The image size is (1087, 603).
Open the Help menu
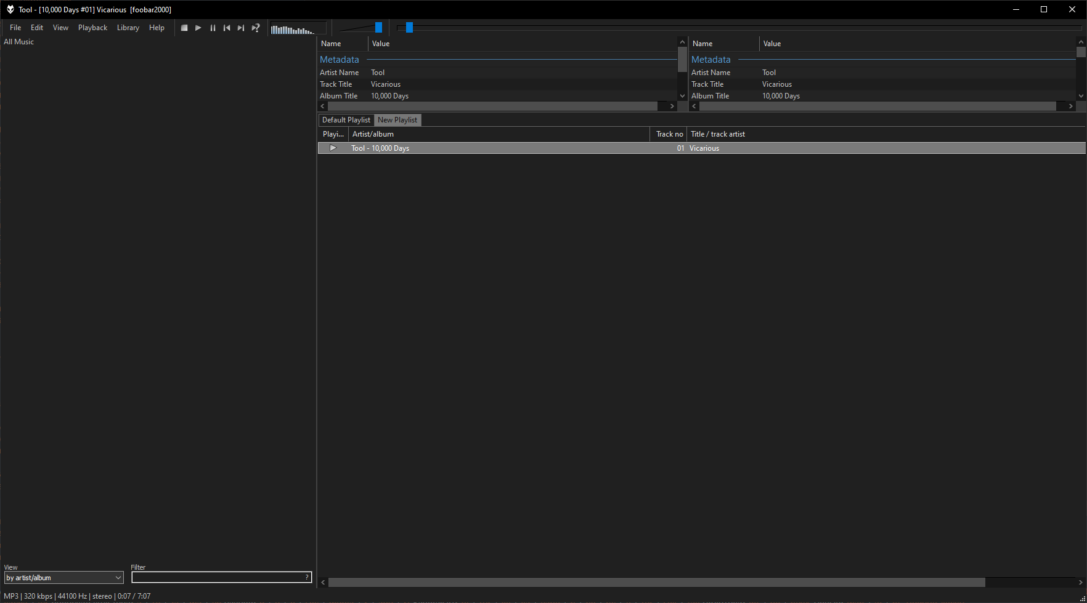(x=157, y=28)
